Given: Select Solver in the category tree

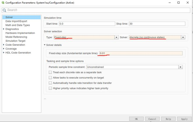Looking at the screenshot, I should 21,17.
